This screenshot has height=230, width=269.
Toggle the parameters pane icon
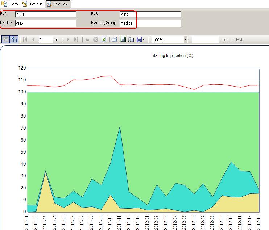click(14, 39)
